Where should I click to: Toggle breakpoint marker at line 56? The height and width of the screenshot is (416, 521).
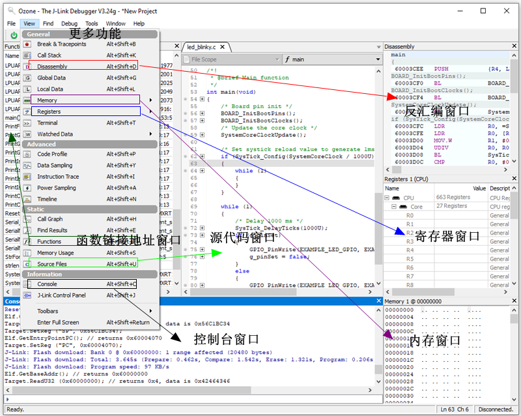[186, 113]
